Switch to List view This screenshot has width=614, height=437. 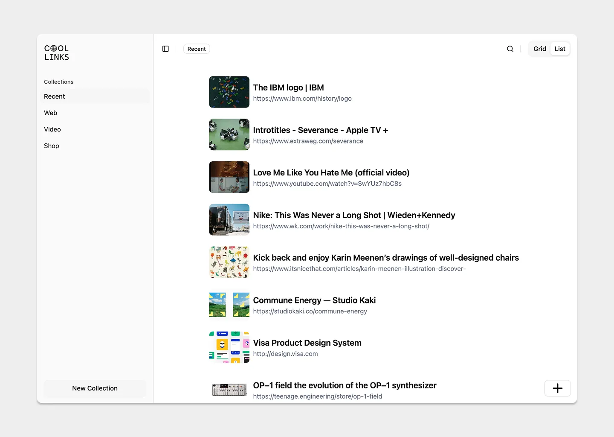[x=560, y=49]
